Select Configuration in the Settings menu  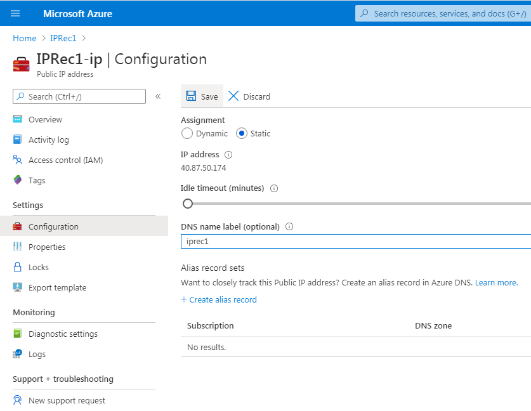[53, 226]
